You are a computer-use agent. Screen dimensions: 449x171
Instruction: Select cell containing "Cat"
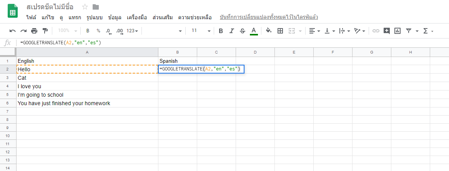pyautogui.click(x=87, y=78)
